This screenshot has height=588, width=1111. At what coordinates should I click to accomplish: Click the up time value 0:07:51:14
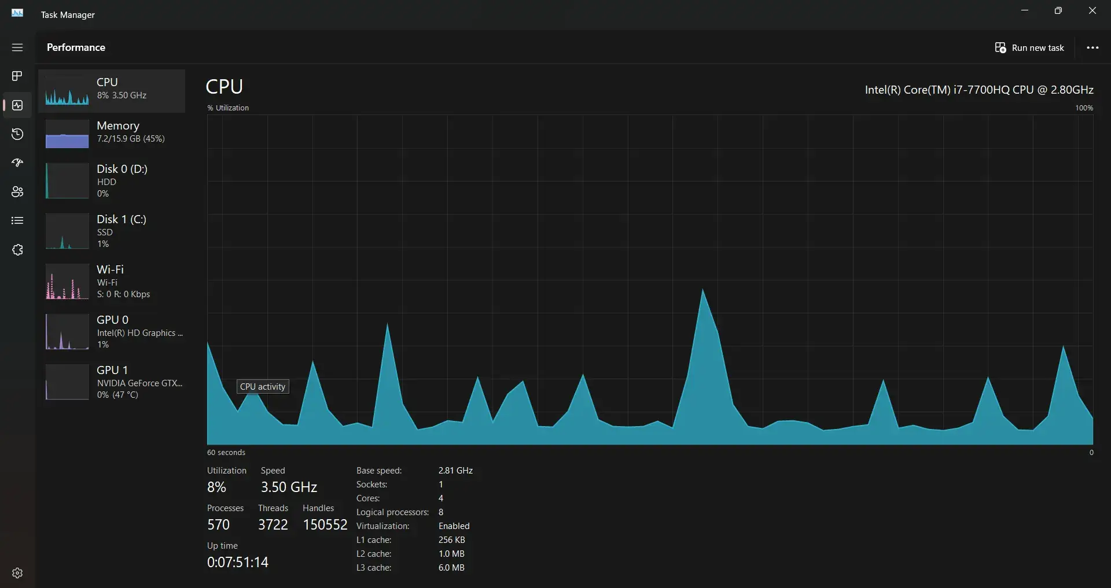(238, 562)
